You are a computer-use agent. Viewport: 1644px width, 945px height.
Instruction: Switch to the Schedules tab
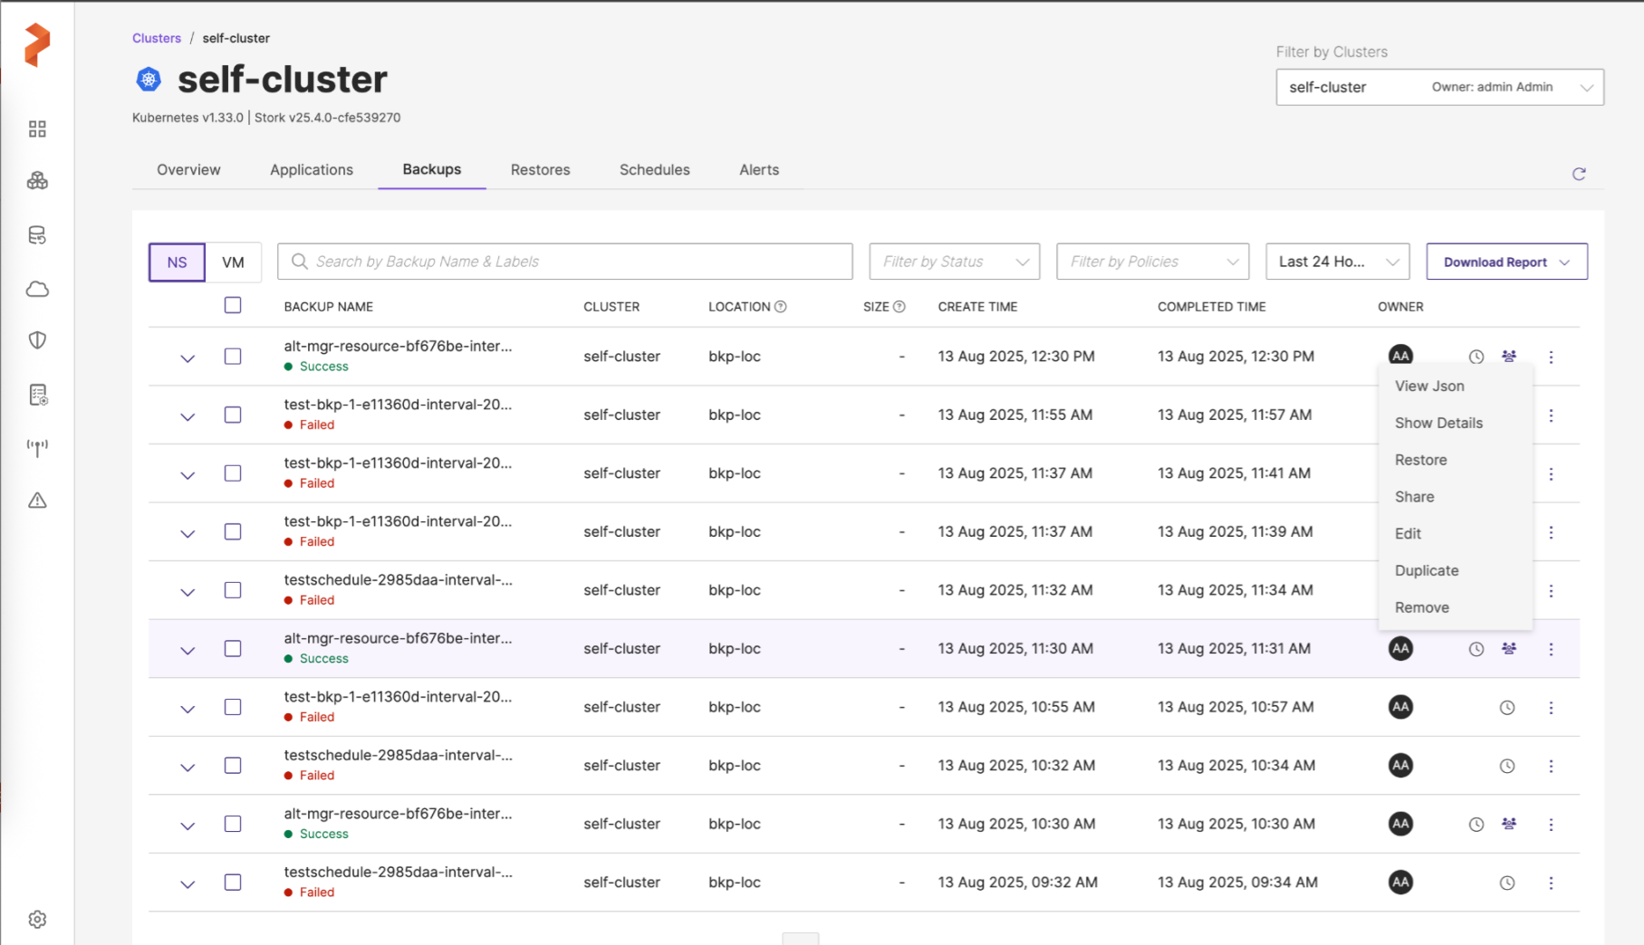point(654,170)
